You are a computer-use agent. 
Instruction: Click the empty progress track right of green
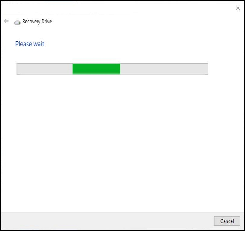(164, 69)
